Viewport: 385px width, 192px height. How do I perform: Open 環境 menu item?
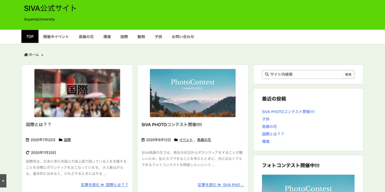point(107,37)
